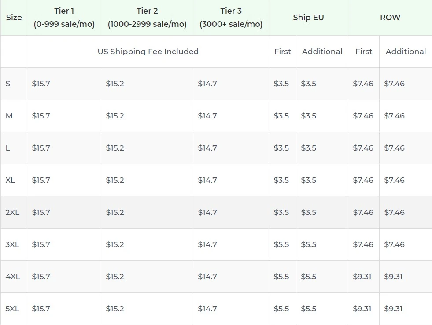Click the US Shipping Fee Included cell
The image size is (432, 325).
[x=148, y=52]
